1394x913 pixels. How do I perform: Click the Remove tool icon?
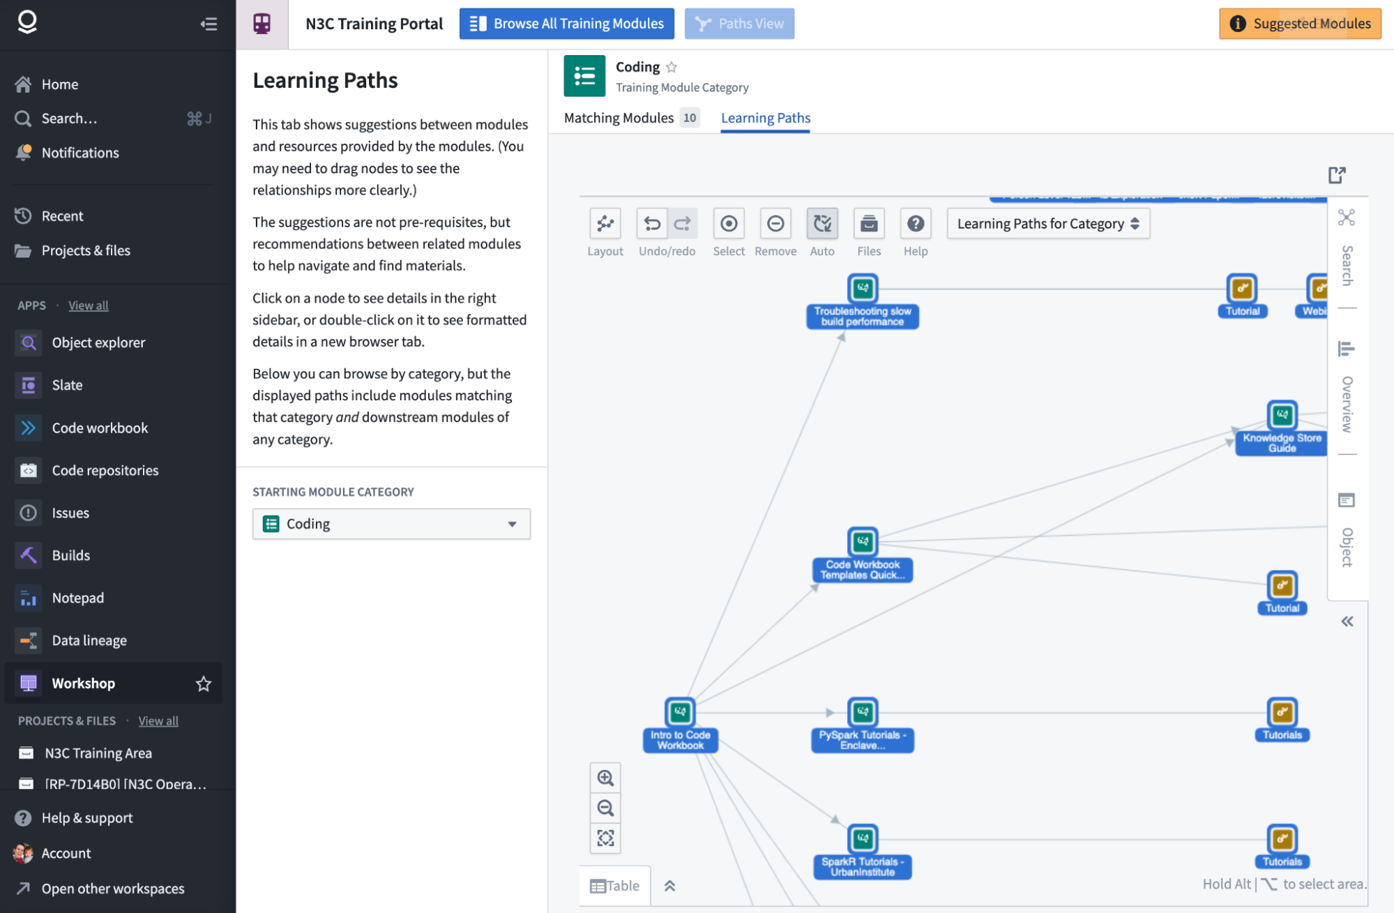click(x=775, y=224)
